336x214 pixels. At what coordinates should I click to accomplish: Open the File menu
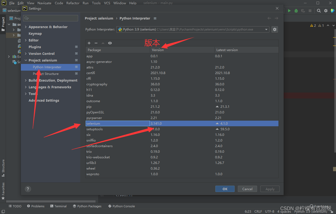[12, 3]
